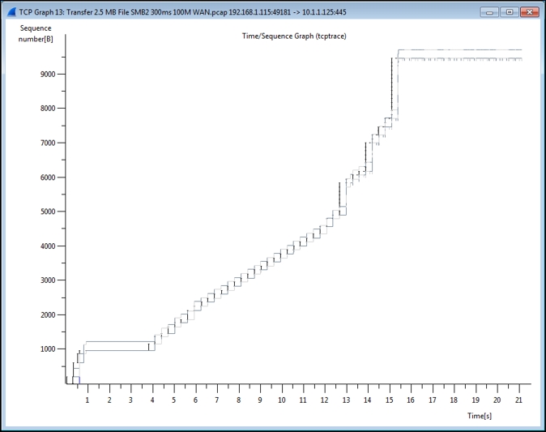Click the 5000 value on the sequence axis

click(x=48, y=212)
